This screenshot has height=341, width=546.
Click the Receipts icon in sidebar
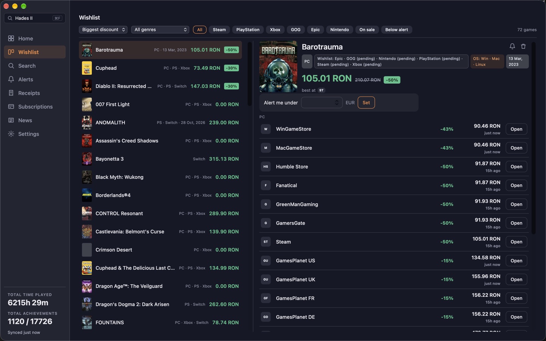coord(11,93)
